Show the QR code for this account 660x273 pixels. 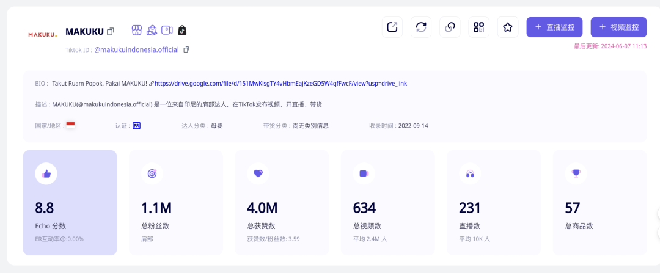[x=479, y=27]
